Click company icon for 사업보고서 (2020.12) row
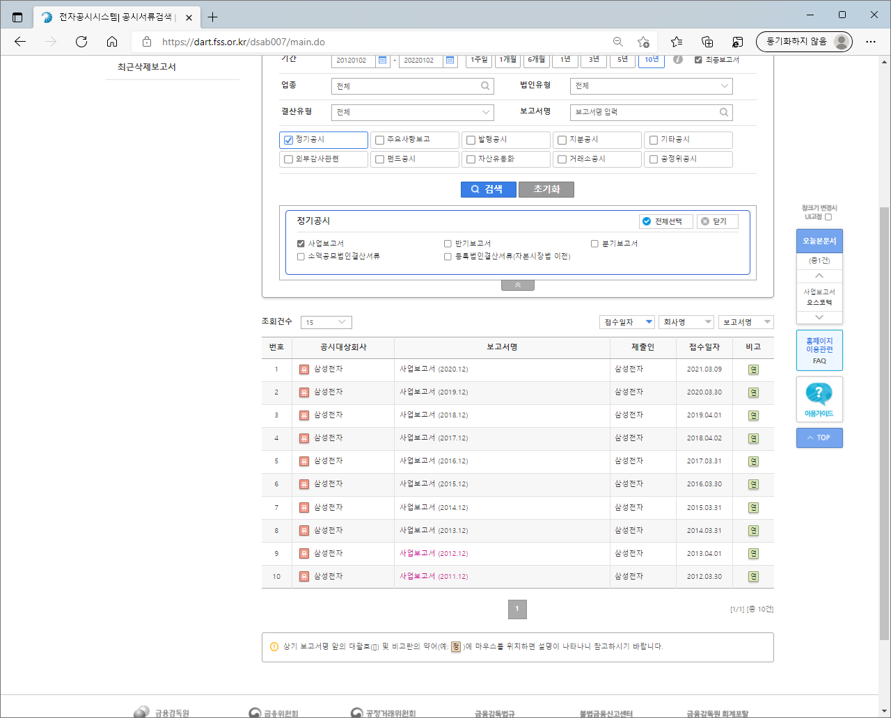 pyautogui.click(x=304, y=369)
